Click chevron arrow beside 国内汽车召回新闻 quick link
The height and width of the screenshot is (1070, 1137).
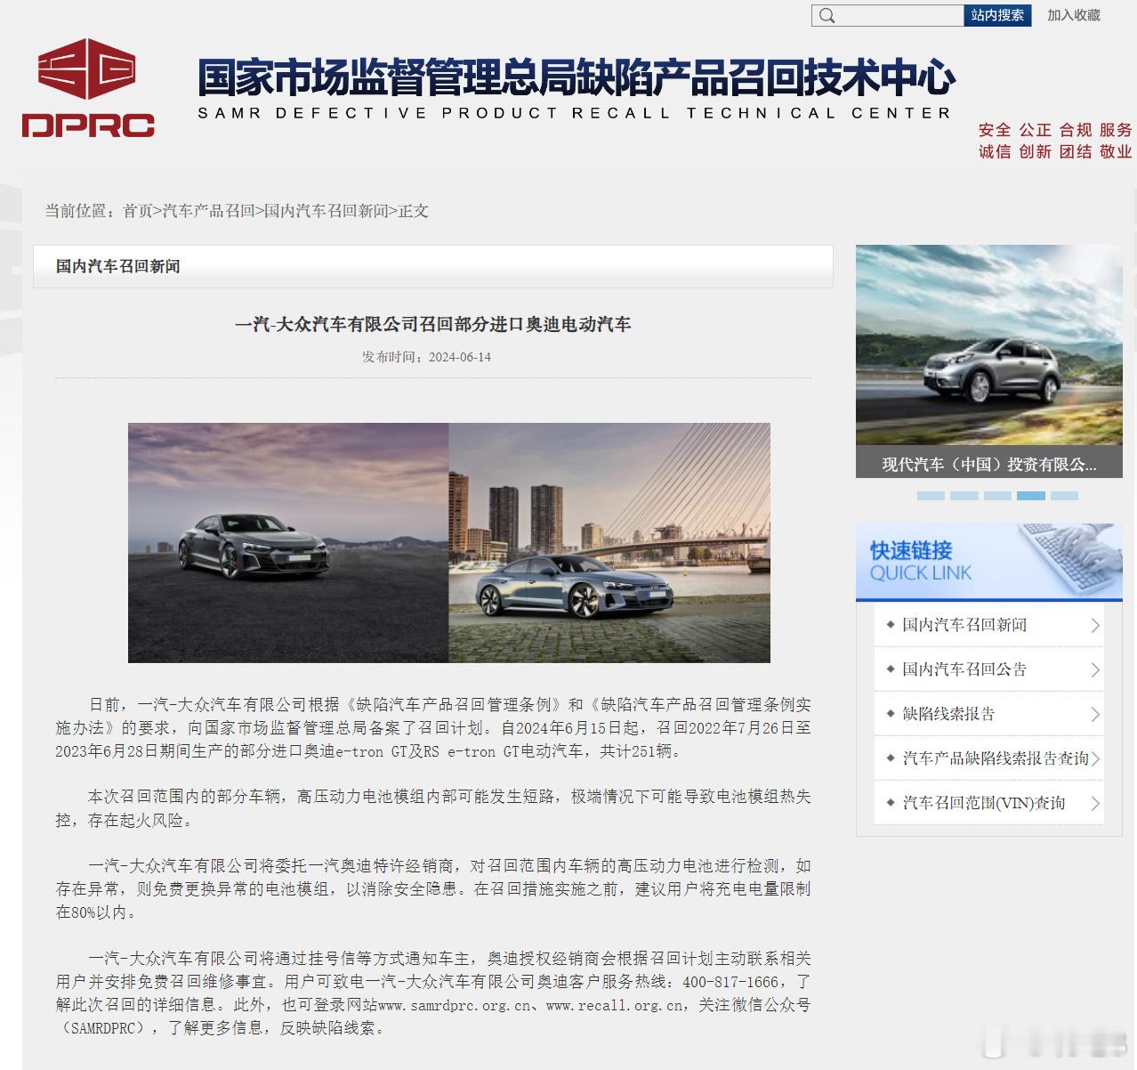(x=1095, y=626)
